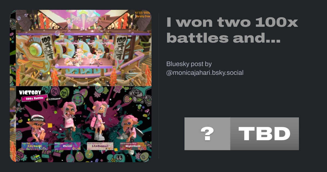The image size is (327, 172).
Task: Select the Chezii player name banner
Action: (67, 146)
